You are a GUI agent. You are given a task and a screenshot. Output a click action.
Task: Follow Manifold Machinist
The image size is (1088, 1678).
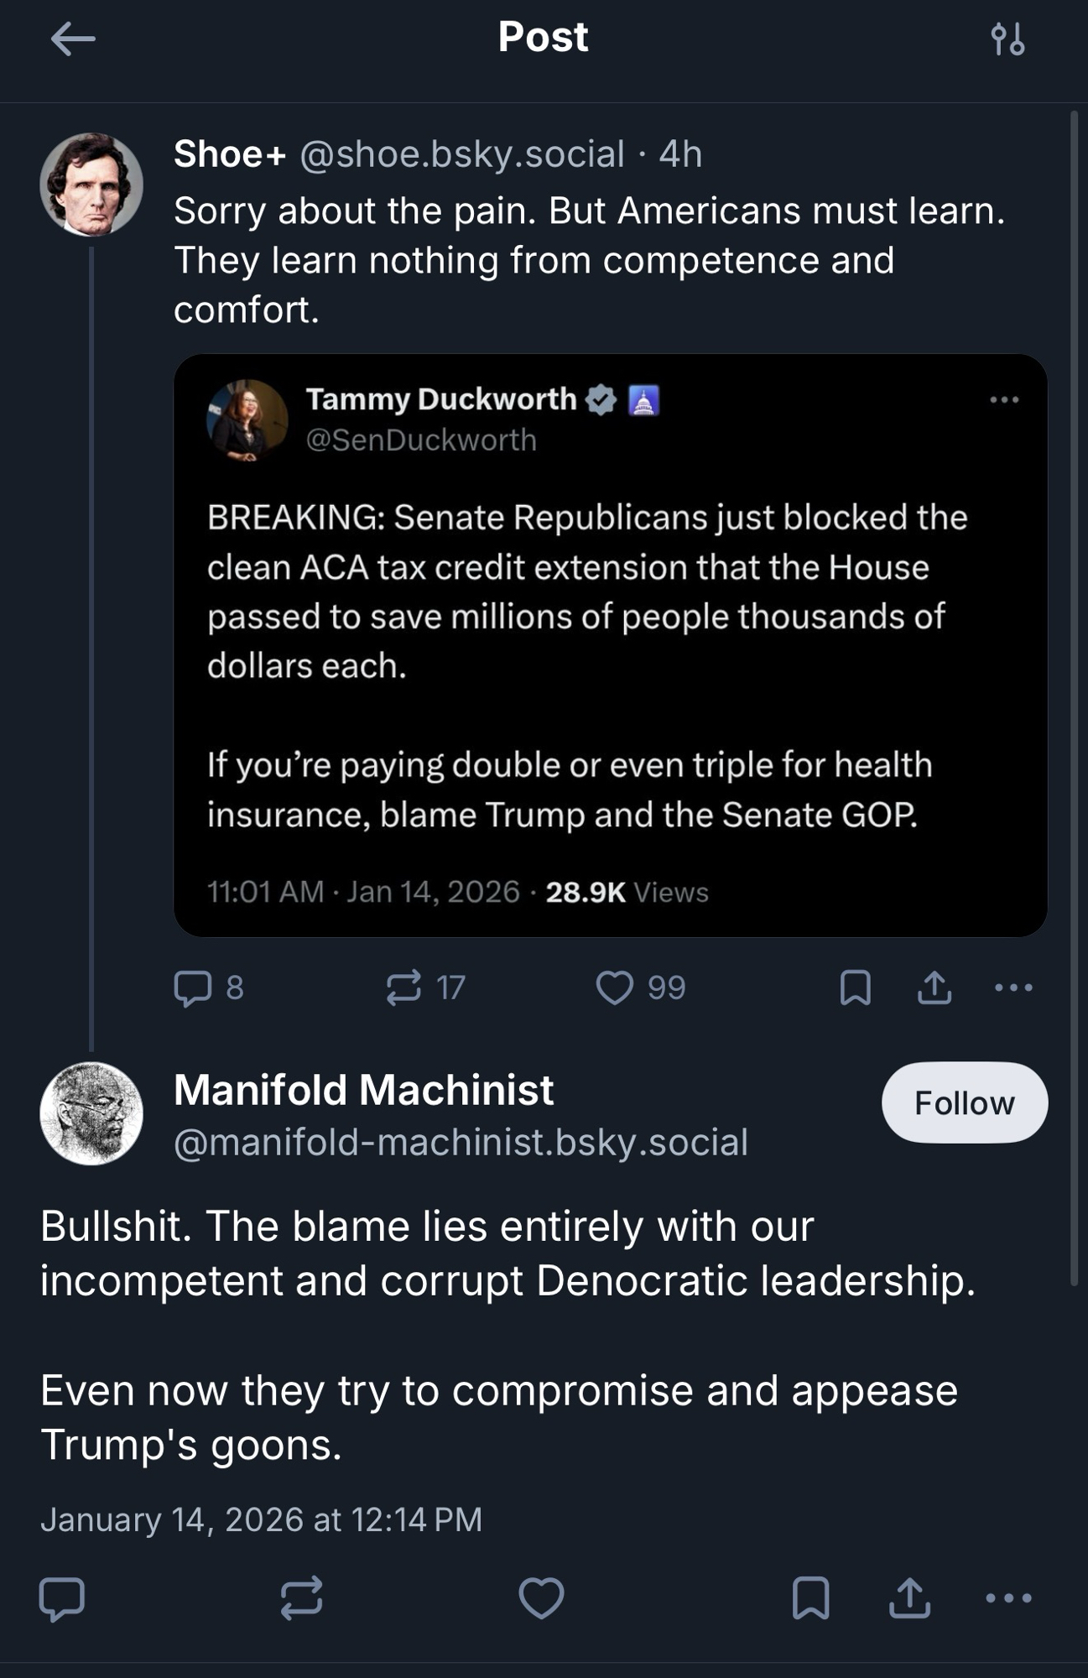coord(964,1102)
